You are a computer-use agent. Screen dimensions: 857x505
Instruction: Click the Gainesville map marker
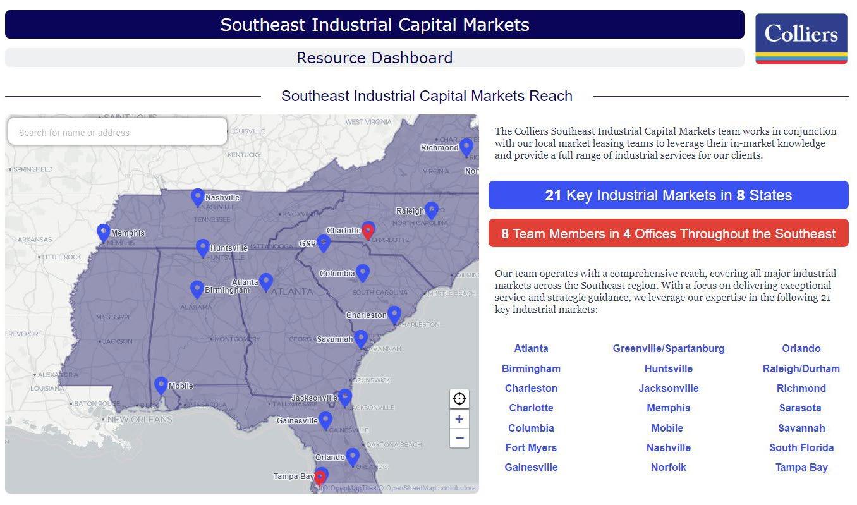click(x=325, y=420)
